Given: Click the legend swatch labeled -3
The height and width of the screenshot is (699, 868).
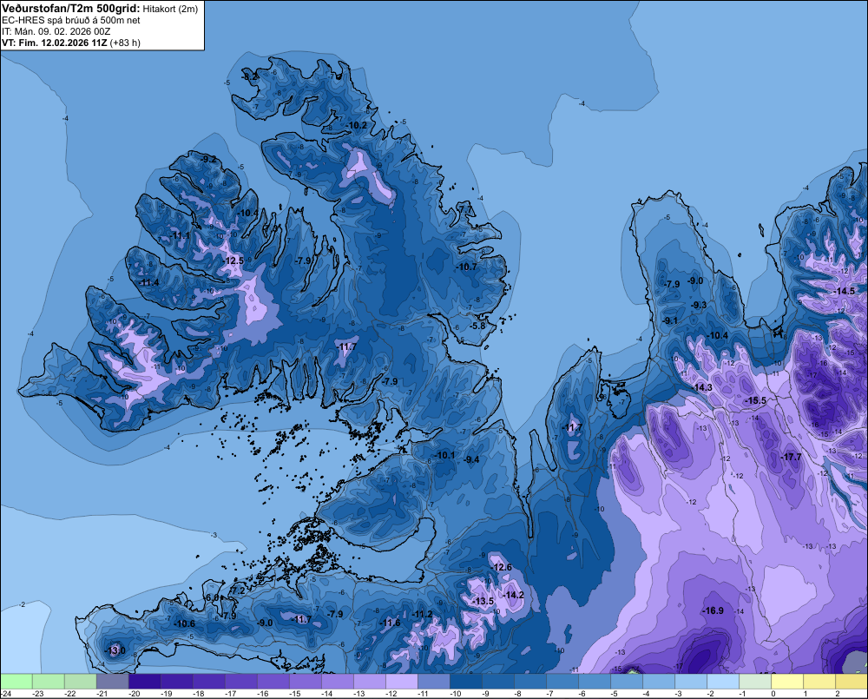Looking at the screenshot, I should (690, 681).
